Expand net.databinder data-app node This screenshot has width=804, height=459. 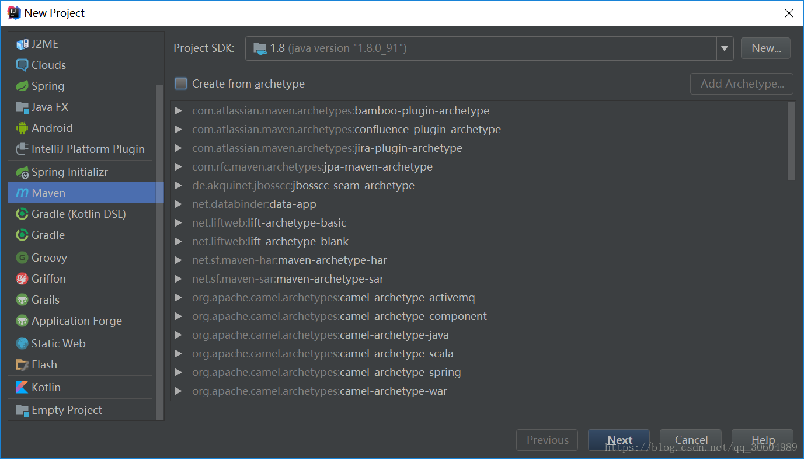coord(179,204)
